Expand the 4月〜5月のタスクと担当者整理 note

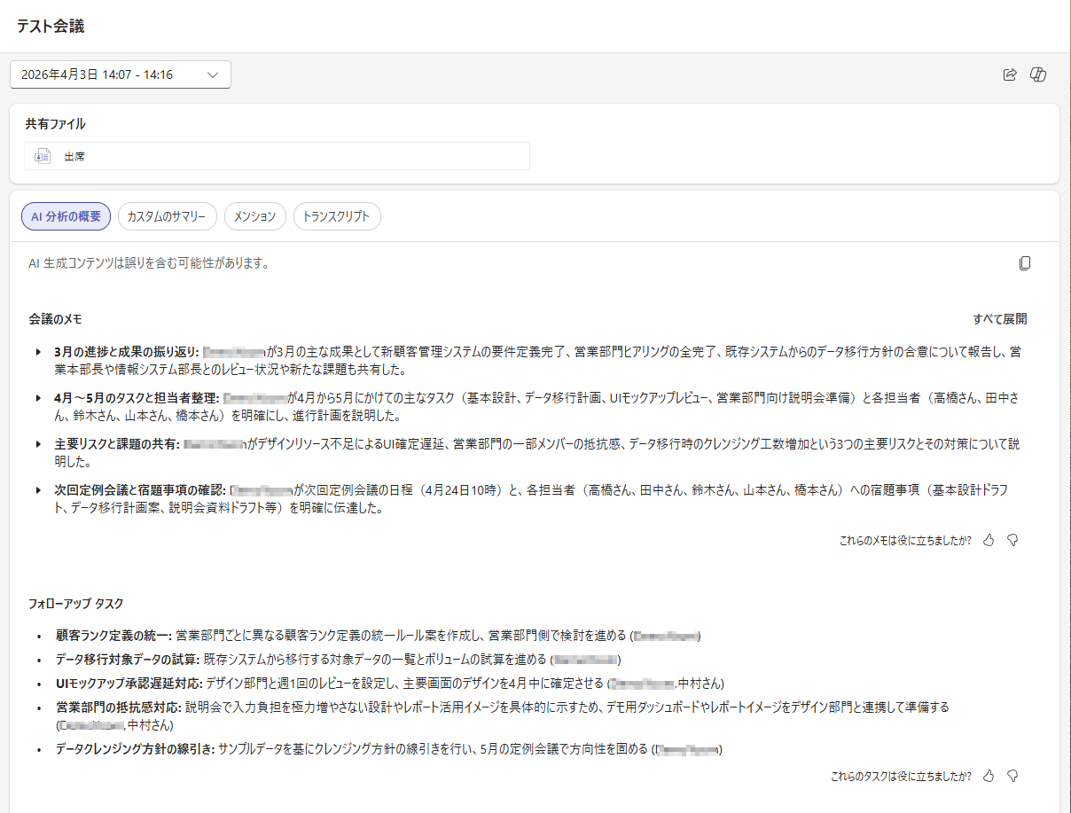point(38,398)
